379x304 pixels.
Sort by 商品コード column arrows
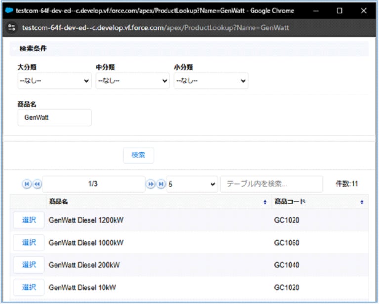pyautogui.click(x=362, y=202)
